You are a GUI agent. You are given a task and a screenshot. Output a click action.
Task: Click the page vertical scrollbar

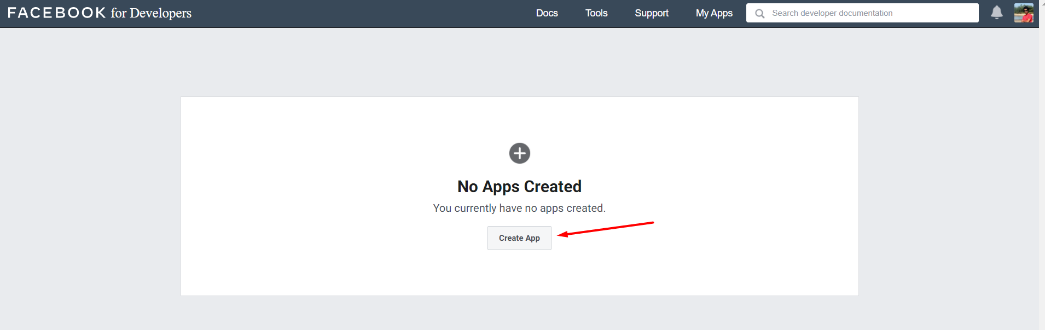click(1042, 165)
